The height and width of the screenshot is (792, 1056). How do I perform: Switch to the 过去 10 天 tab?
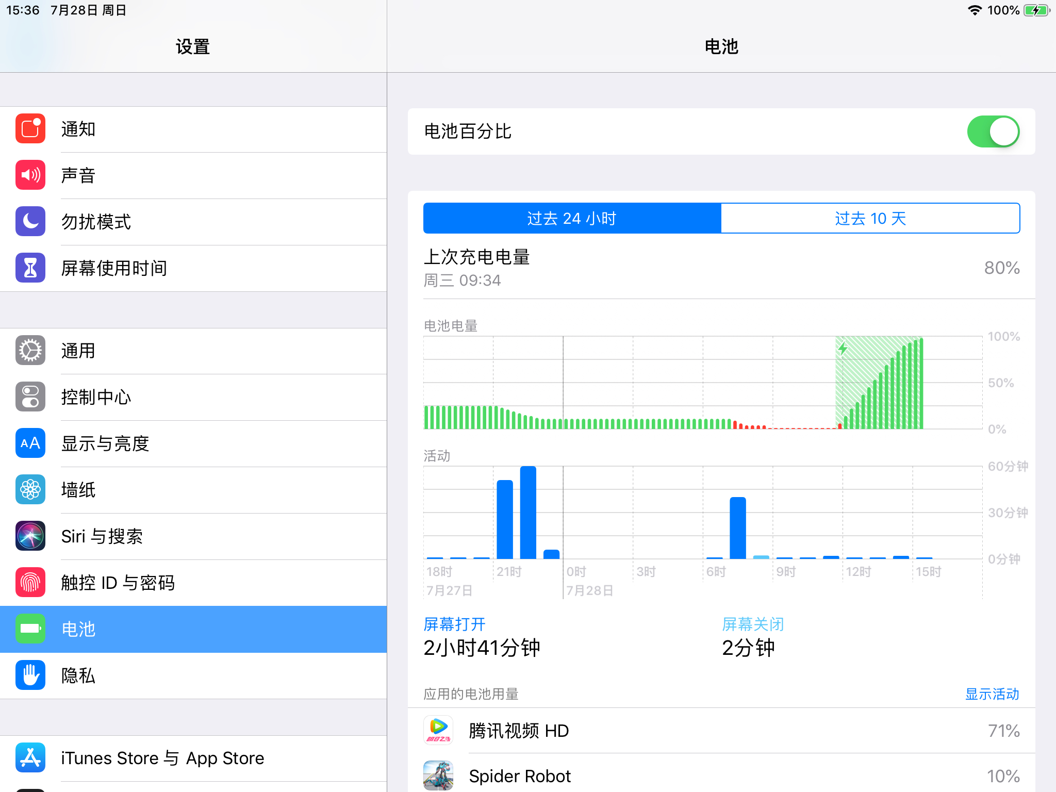click(x=870, y=218)
